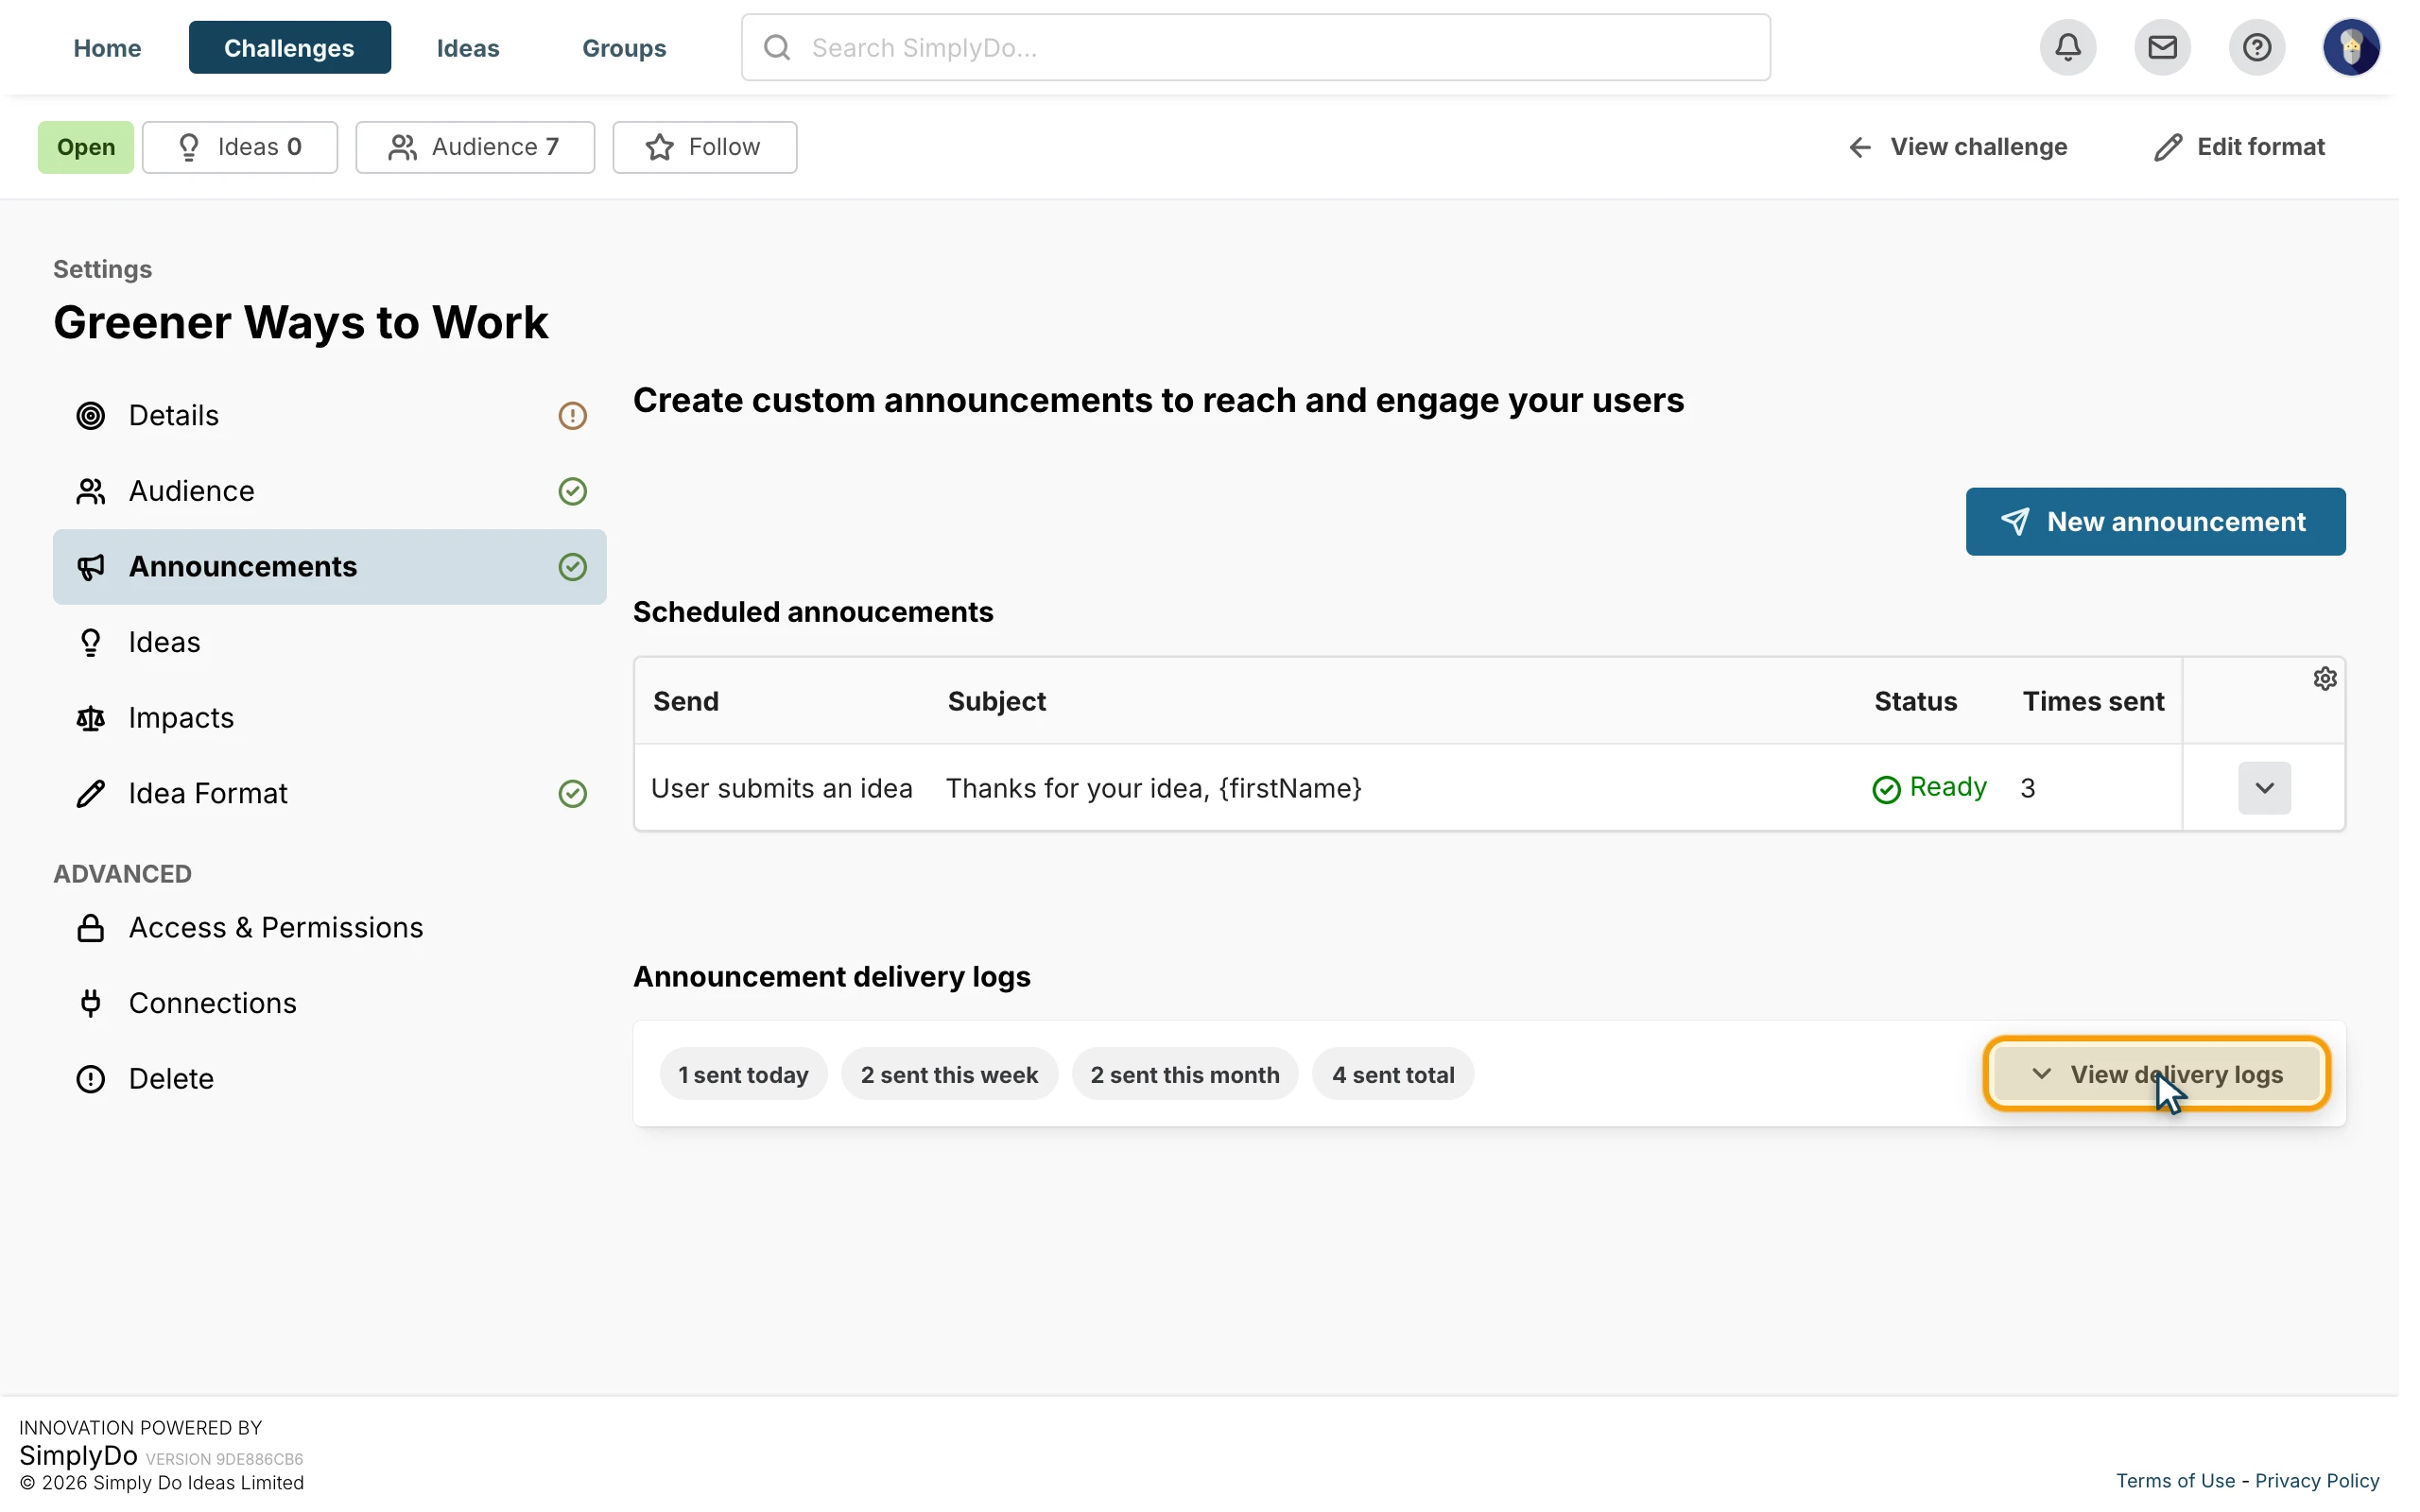Click the Open status badge

86,147
